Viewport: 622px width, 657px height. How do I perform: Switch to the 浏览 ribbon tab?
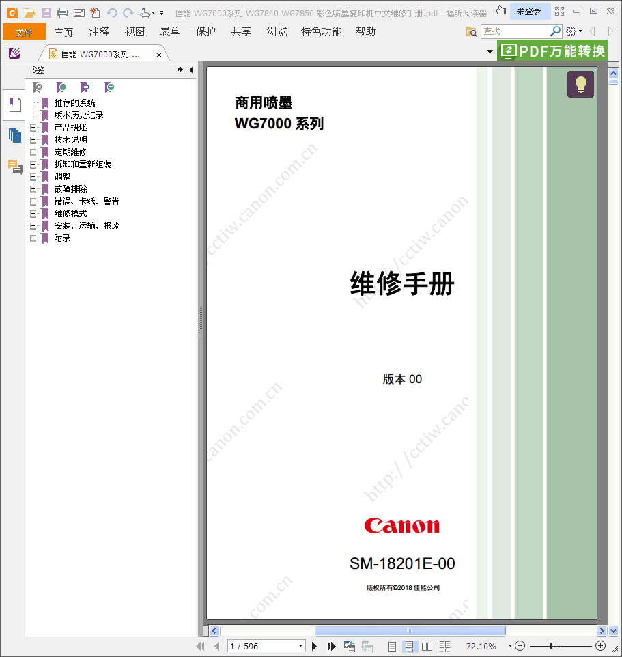point(277,32)
